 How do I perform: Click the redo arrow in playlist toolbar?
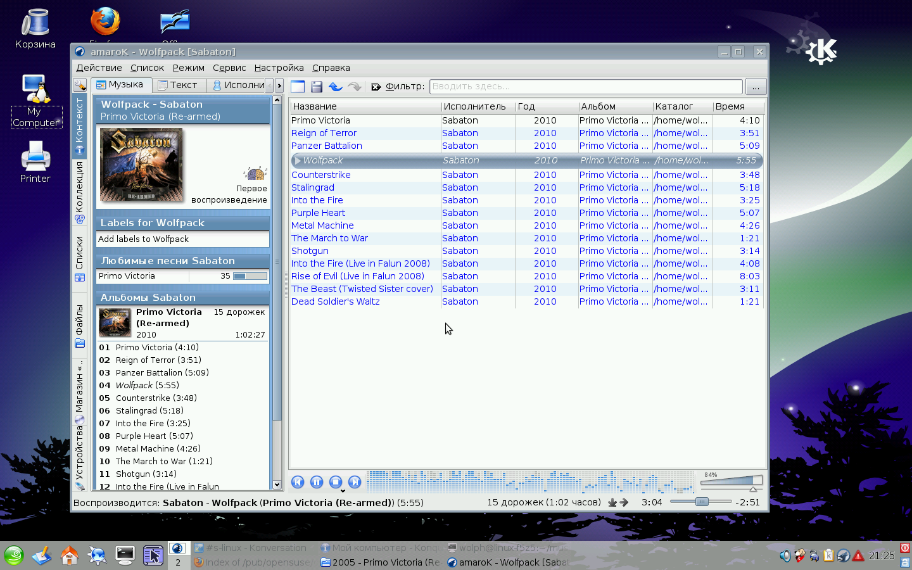[355, 87]
